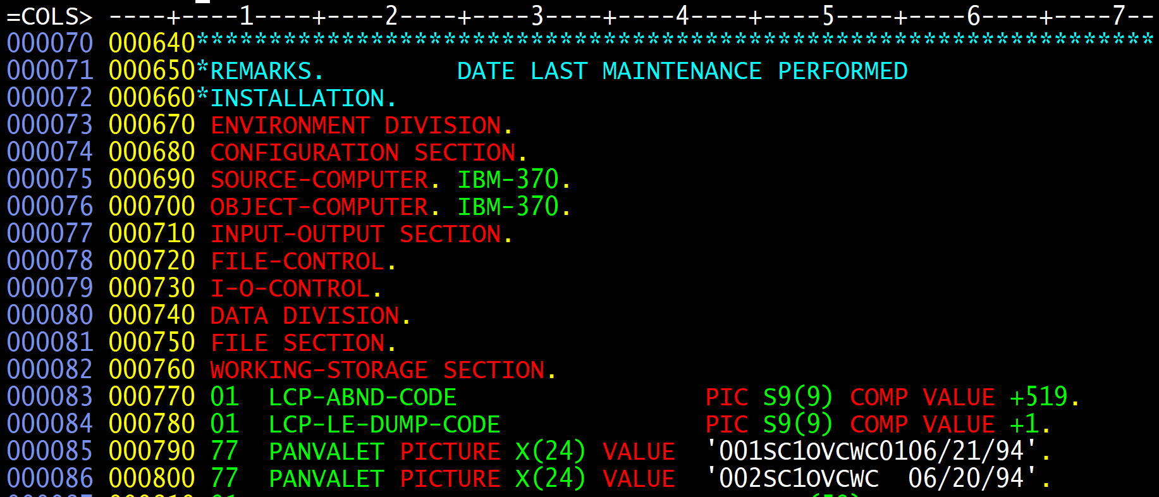This screenshot has width=1159, height=497.
Task: Click line number 000078 prefix
Action: click(x=50, y=261)
